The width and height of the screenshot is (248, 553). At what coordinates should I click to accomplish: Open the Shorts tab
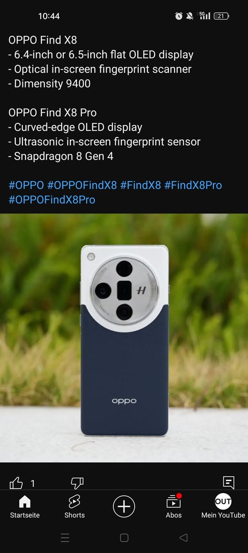tap(75, 507)
